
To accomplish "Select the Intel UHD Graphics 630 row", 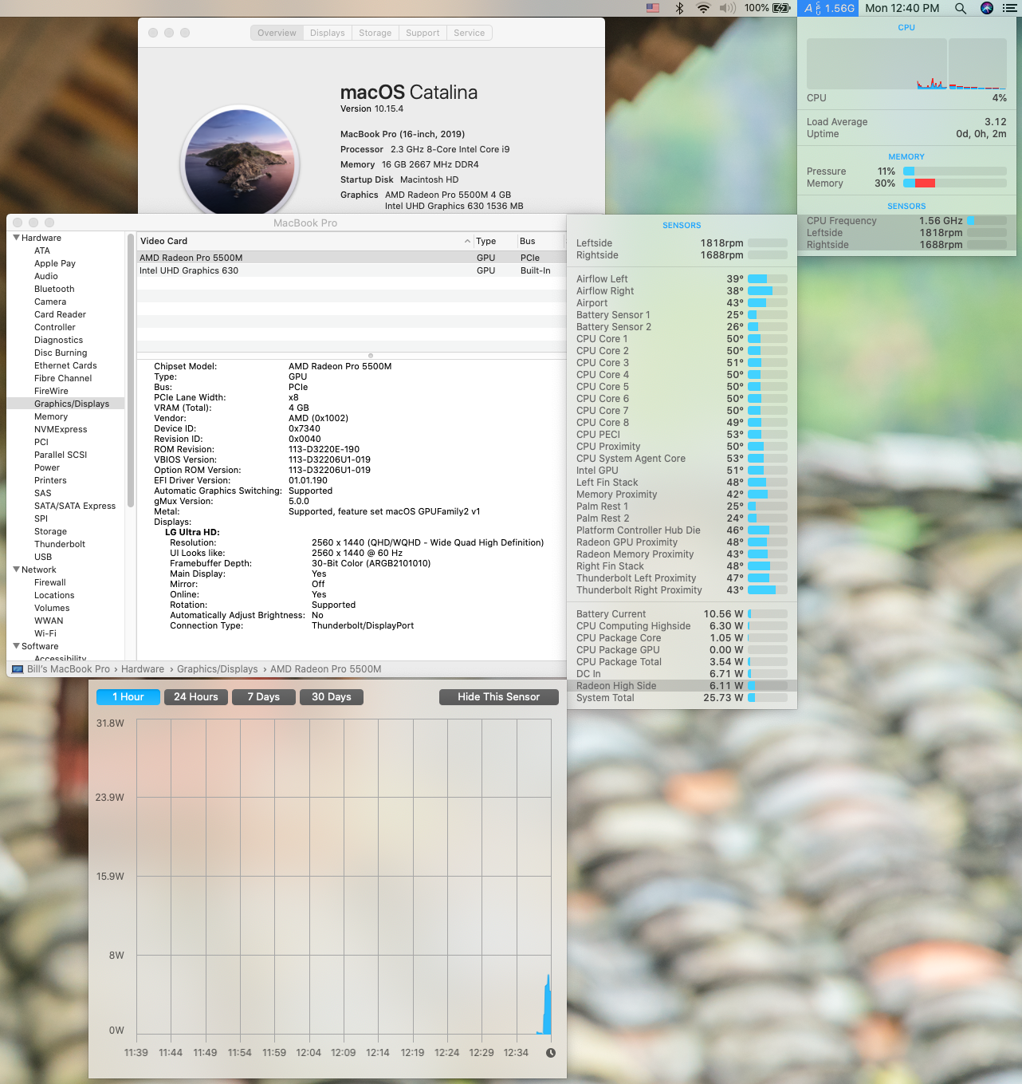I will (351, 270).
